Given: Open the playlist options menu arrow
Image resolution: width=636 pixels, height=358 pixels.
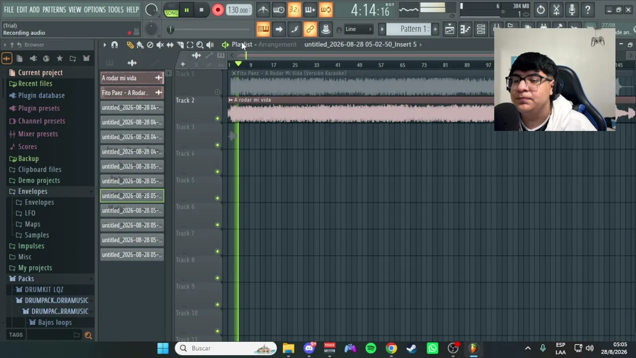Looking at the screenshot, I should (x=104, y=45).
